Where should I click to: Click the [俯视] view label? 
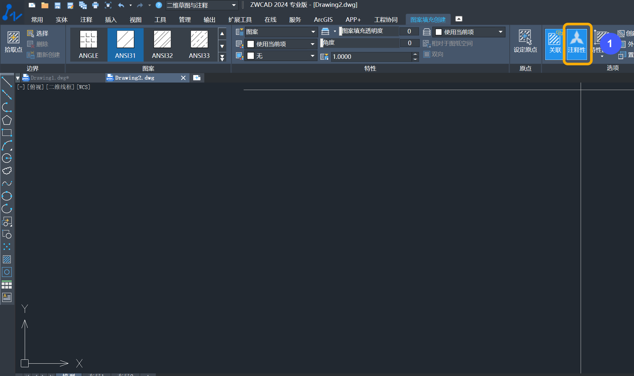pyautogui.click(x=35, y=87)
